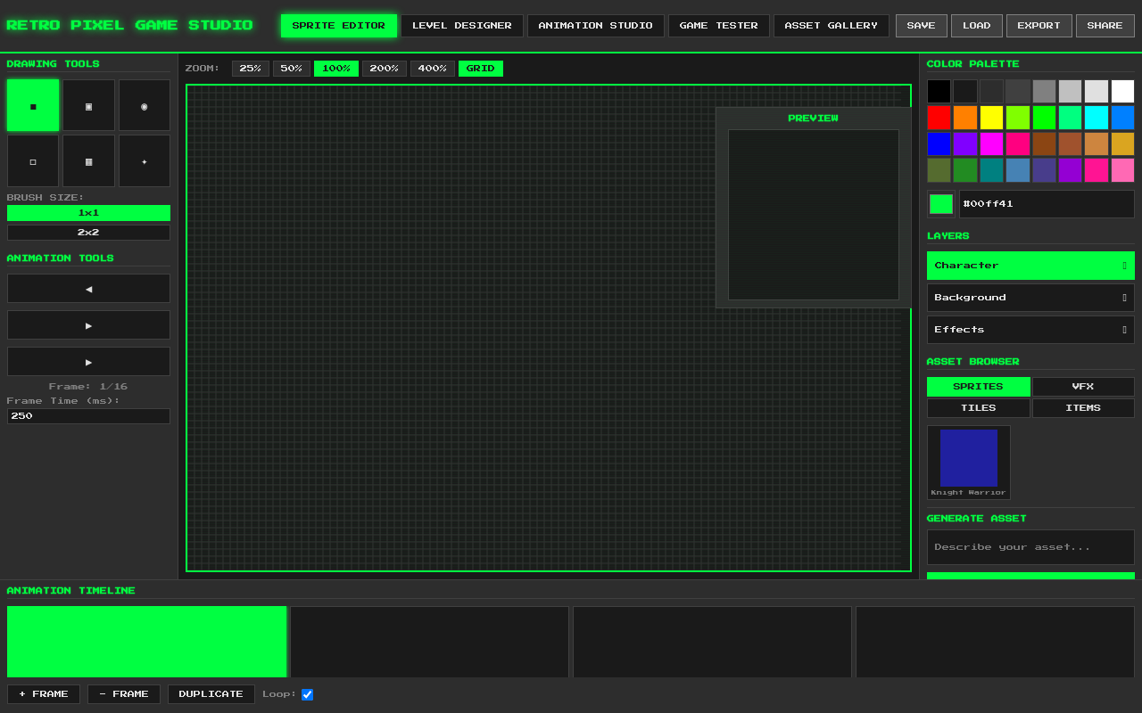
Task: Enable the Loop animation checkbox
Action: (307, 693)
